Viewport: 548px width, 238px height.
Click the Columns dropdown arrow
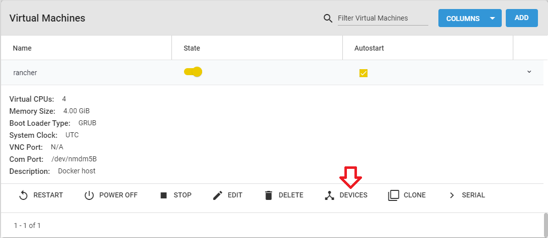pyautogui.click(x=493, y=19)
